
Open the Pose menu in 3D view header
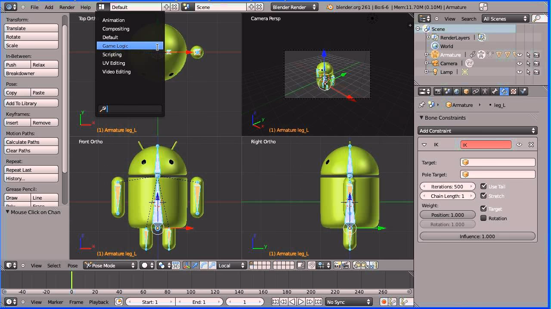click(x=72, y=265)
